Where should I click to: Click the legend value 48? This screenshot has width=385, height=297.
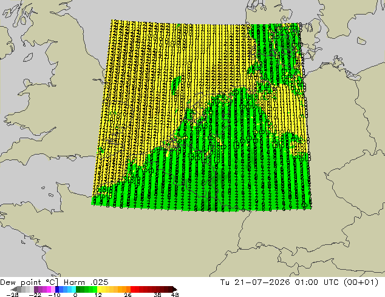[x=175, y=295]
